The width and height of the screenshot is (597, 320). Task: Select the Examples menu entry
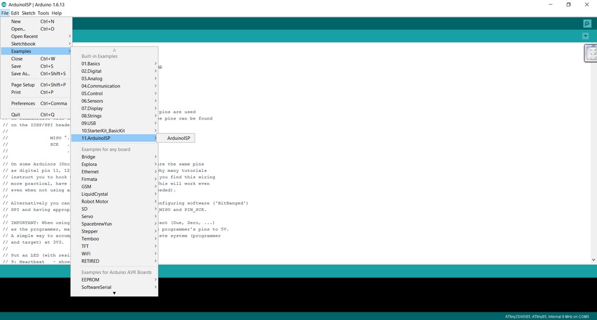[x=36, y=51]
